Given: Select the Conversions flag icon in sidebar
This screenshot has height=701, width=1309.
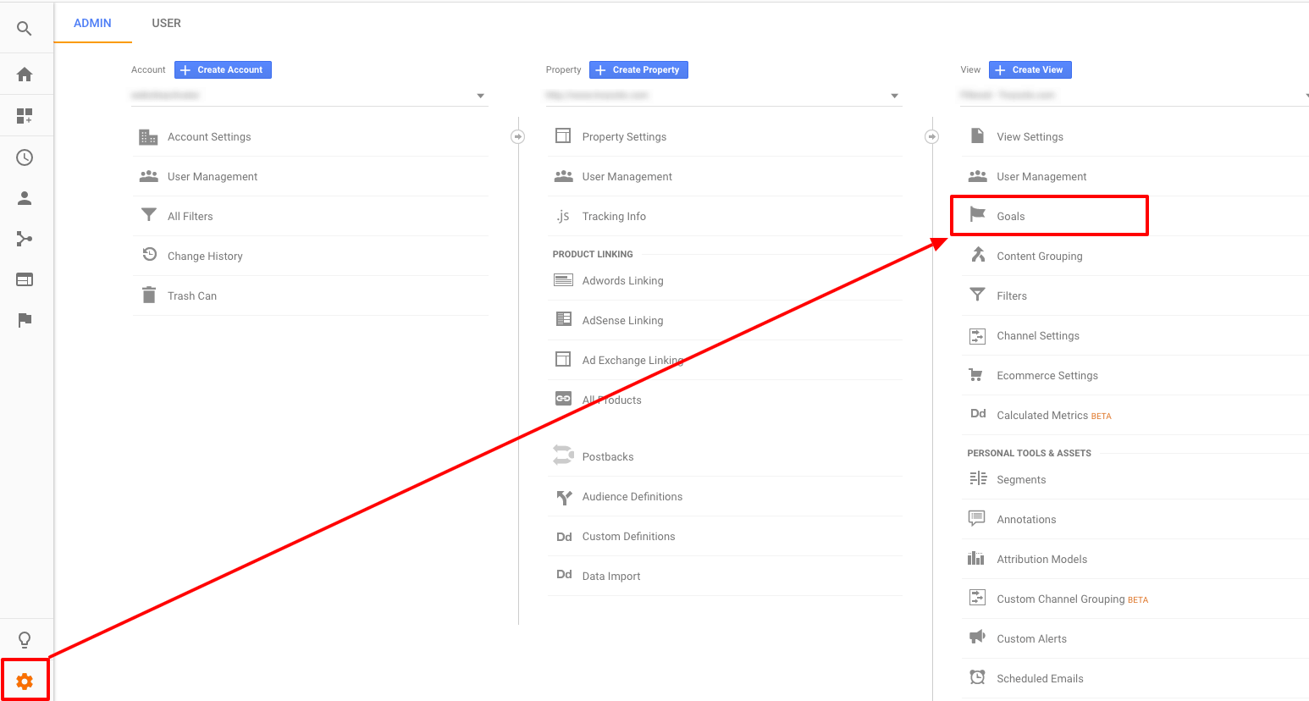Looking at the screenshot, I should click(25, 319).
